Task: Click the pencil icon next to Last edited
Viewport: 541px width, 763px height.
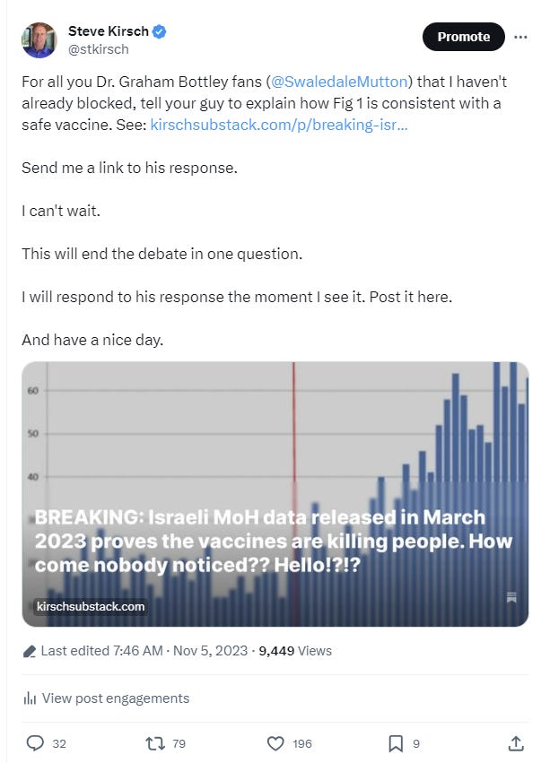Action: click(28, 651)
